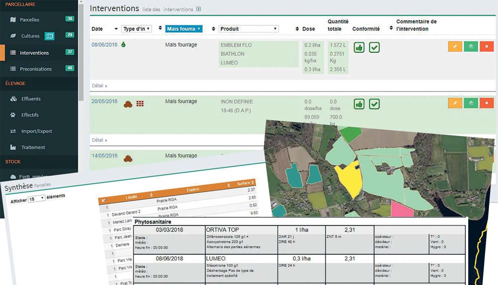Click the Cultures leaf icon

(13, 36)
